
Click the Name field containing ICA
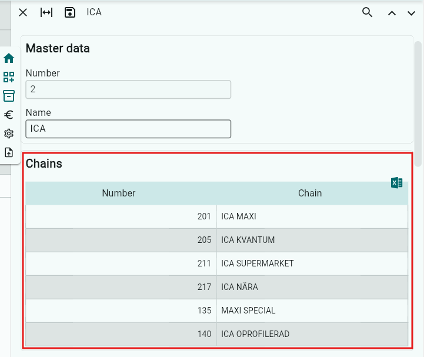click(x=128, y=129)
